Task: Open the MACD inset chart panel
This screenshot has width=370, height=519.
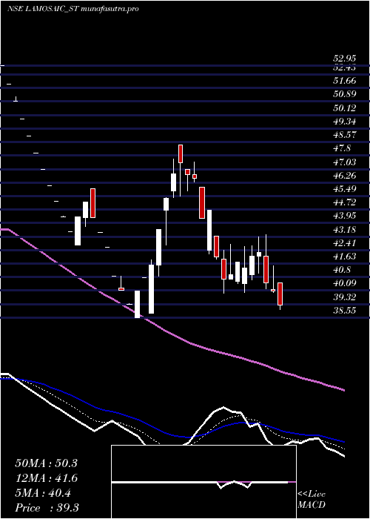Action: [203, 482]
